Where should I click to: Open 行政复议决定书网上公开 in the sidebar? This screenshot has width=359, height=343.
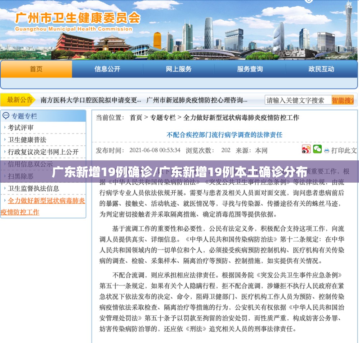pyautogui.click(x=43, y=152)
